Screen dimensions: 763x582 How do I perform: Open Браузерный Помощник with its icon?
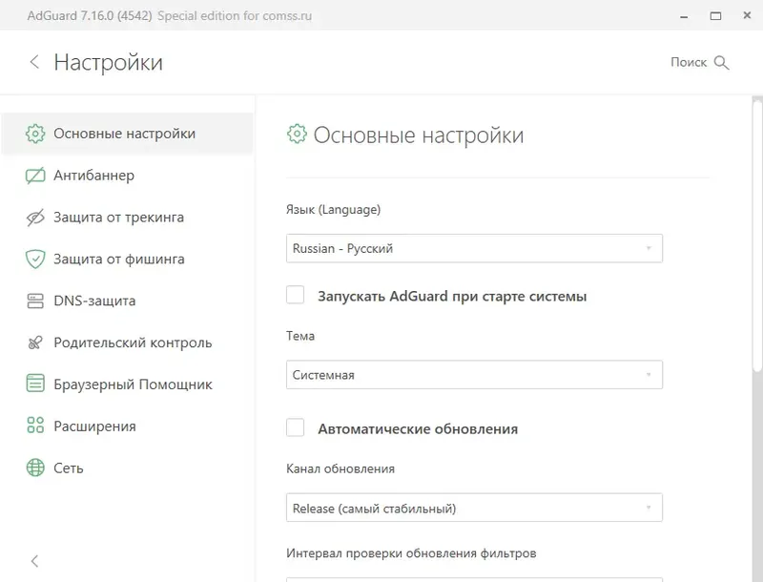coord(35,385)
